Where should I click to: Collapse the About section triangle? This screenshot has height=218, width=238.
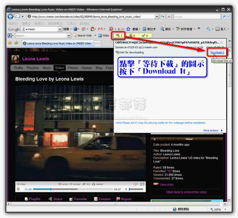tap(155, 139)
